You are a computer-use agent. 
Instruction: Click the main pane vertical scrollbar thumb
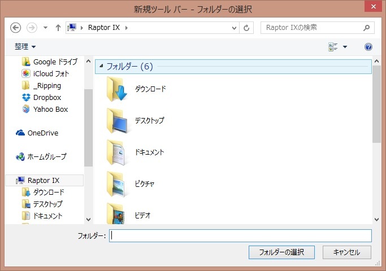pos(376,104)
